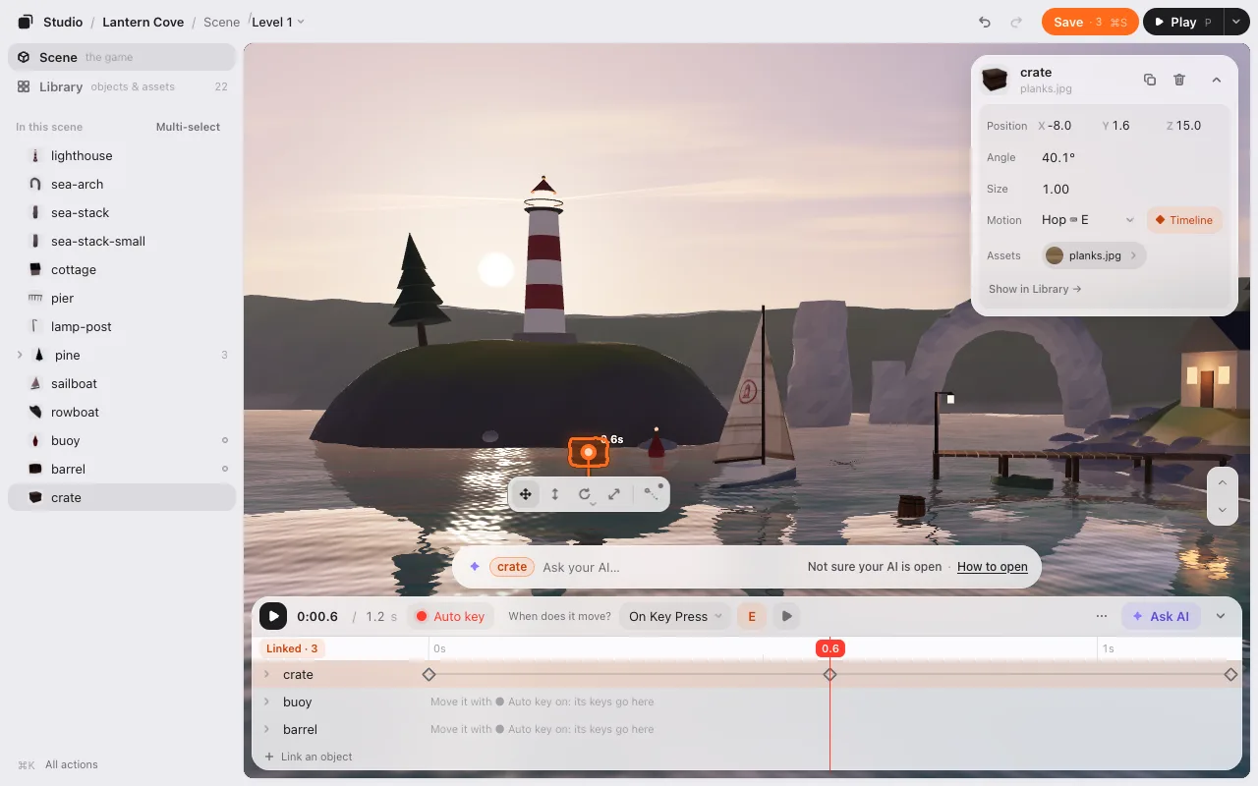The image size is (1258, 786).
Task: Open the How to open link
Action: pyautogui.click(x=993, y=567)
